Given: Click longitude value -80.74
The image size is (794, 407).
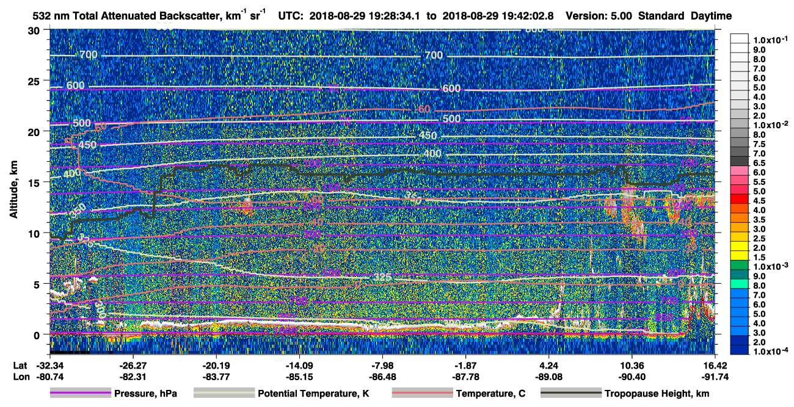Looking at the screenshot, I should pyautogui.click(x=50, y=376).
